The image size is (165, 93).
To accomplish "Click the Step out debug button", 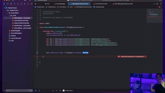I will [x=49, y=91].
